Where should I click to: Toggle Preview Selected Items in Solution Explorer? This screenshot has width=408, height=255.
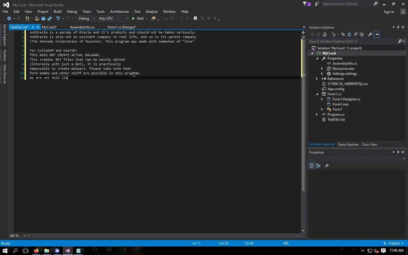tap(377, 34)
